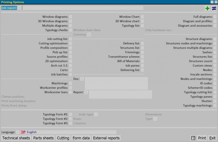Toggle the 3D Window diagrams checkbox
Image resolution: width=218 pixels, height=142 pixels.
(71, 21)
